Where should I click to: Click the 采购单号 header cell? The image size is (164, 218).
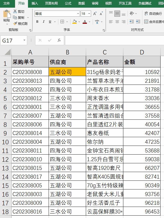pos(30,62)
